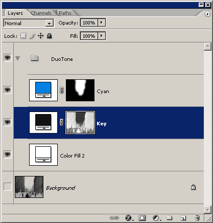Click the Cyan blue fill thumbnail

[x=43, y=90]
